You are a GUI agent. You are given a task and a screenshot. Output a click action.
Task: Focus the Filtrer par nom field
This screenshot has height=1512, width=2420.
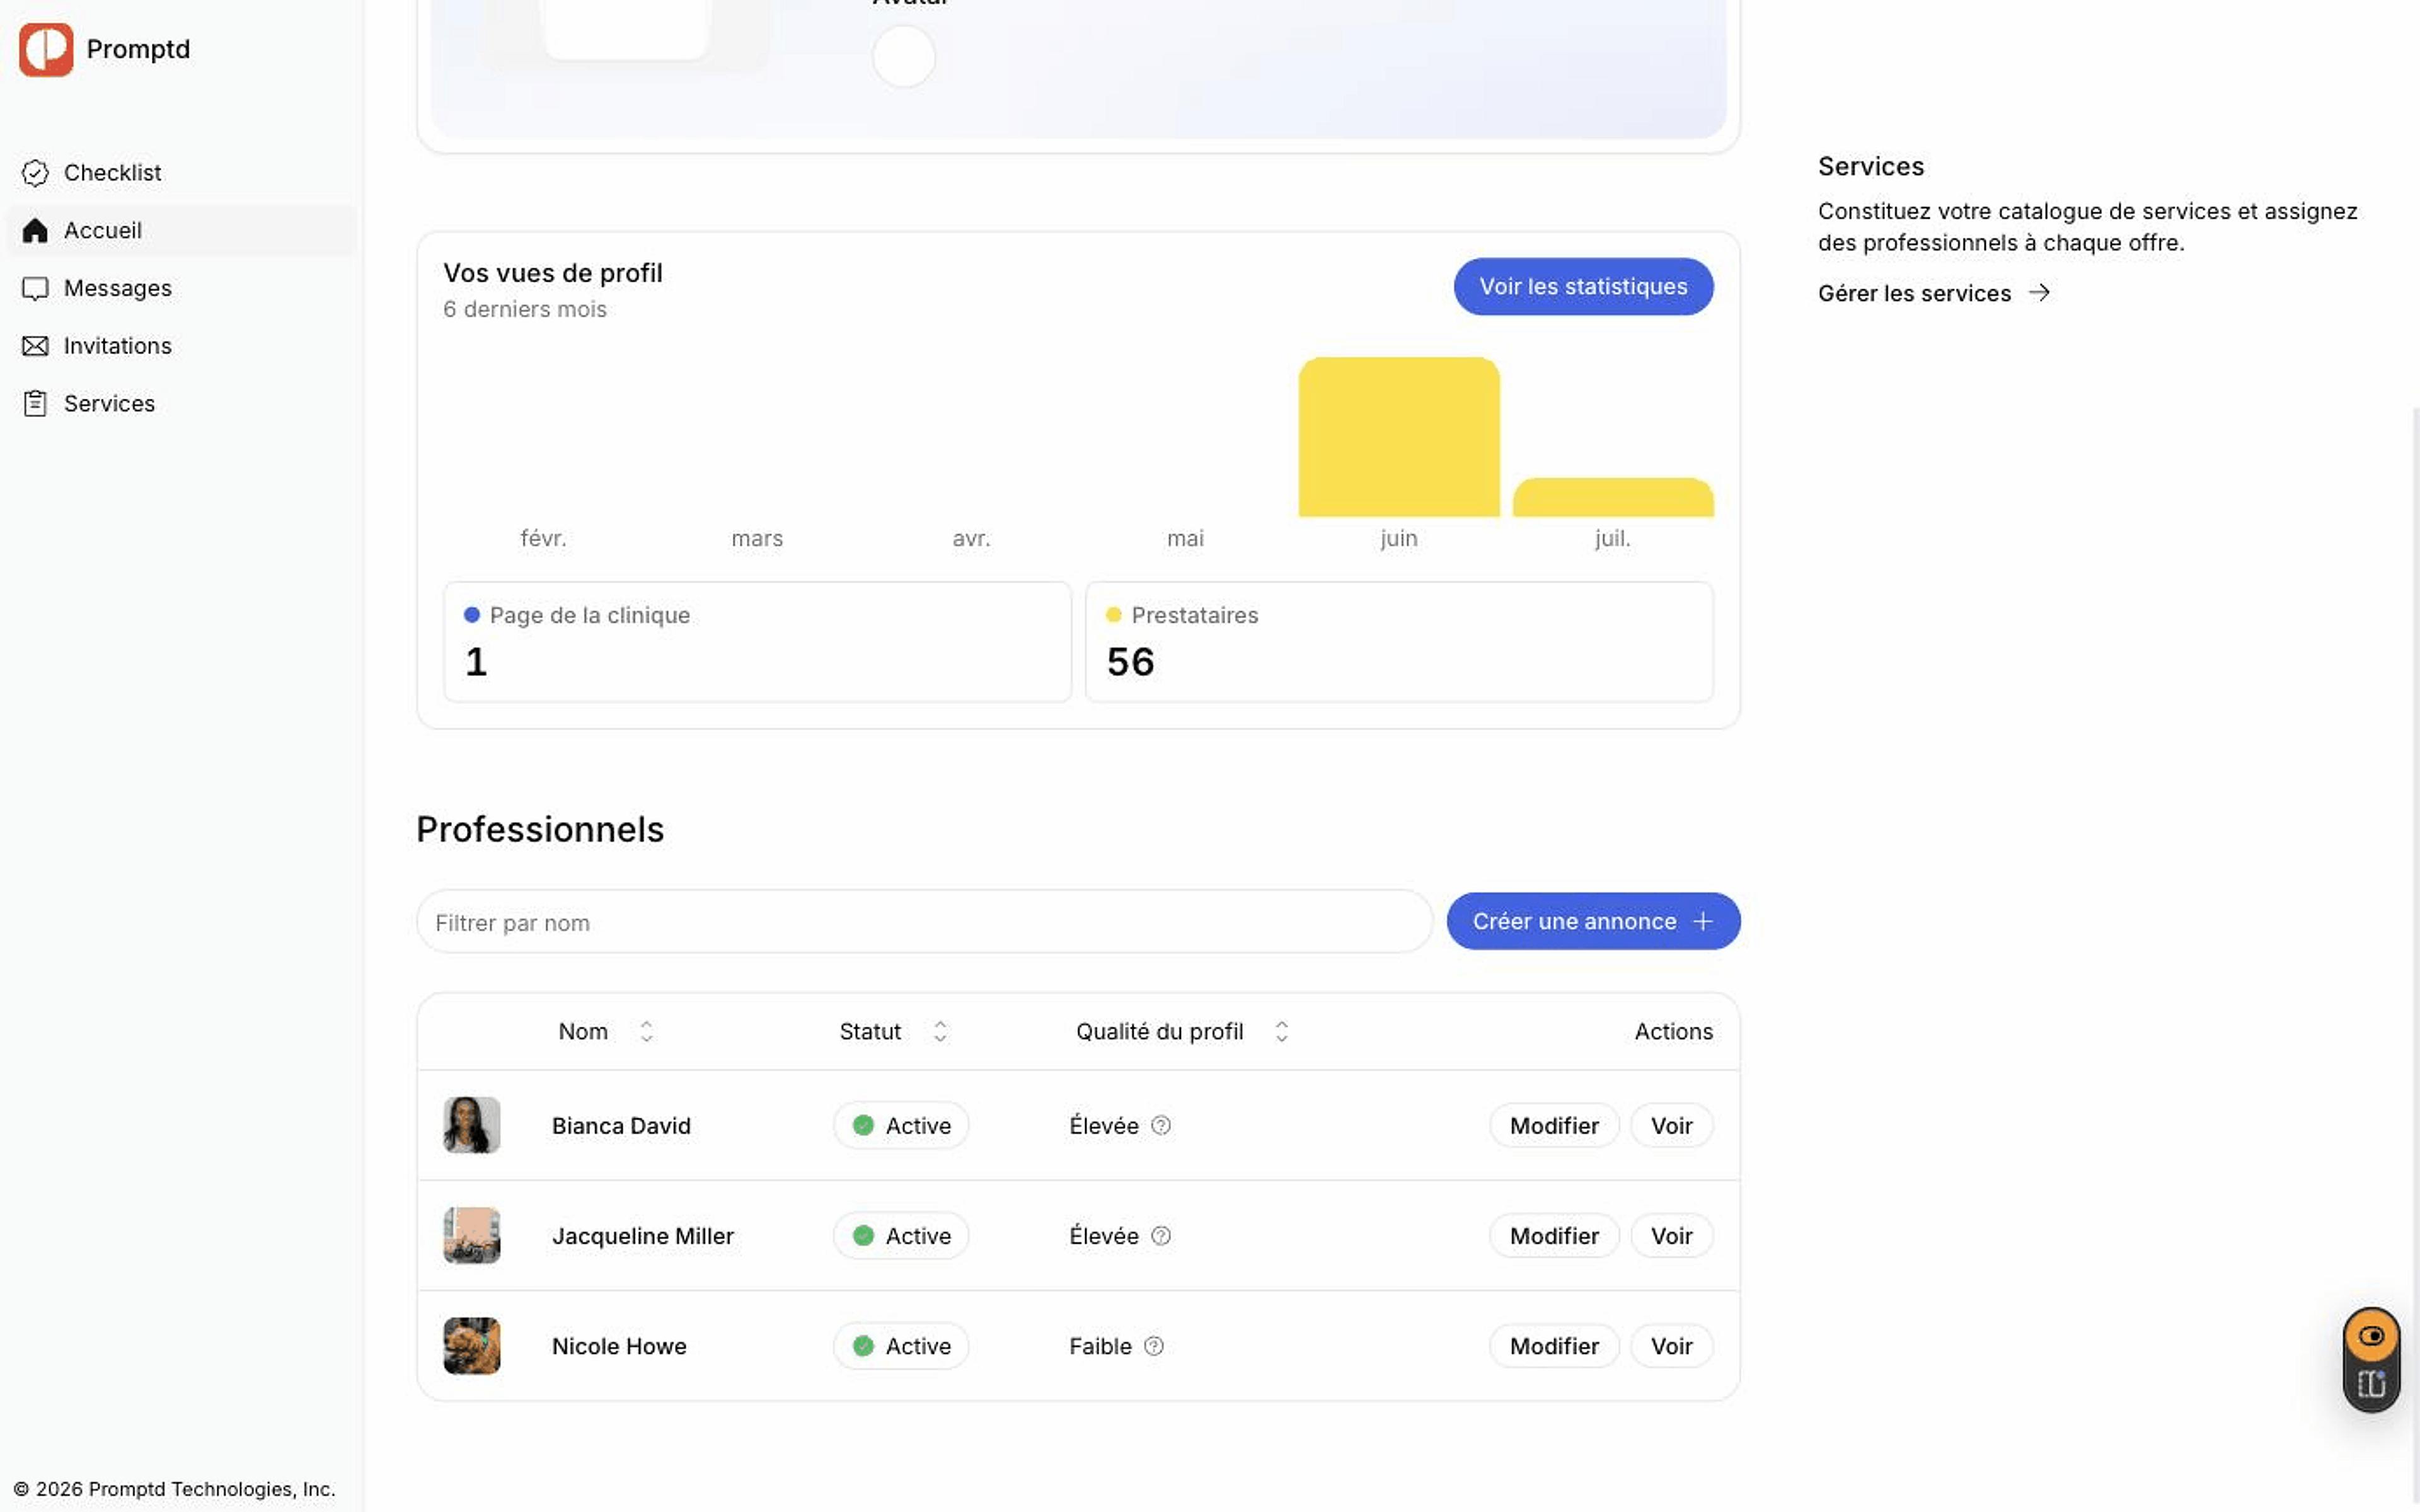(x=924, y=922)
